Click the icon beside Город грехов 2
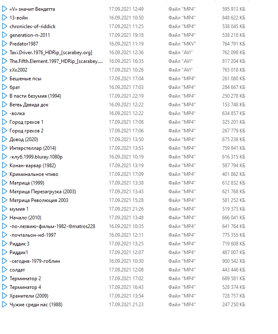This screenshot has width=278, height=334. point(5,130)
